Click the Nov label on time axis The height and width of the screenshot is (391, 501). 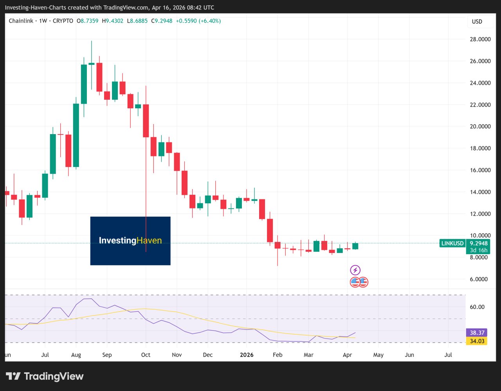(177, 355)
